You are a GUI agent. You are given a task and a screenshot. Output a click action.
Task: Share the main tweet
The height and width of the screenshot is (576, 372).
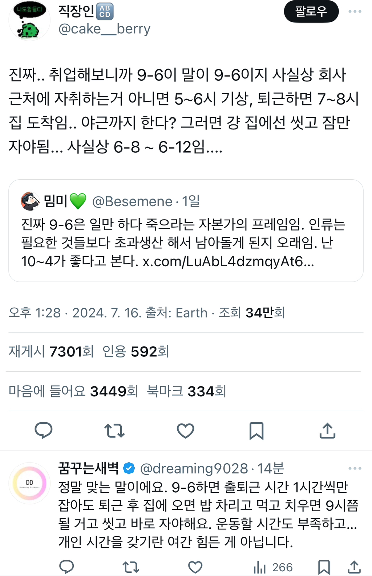point(327,431)
